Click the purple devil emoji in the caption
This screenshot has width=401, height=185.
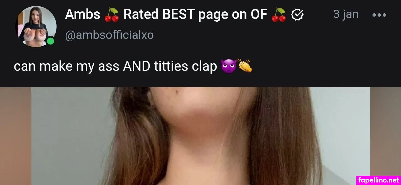point(228,66)
